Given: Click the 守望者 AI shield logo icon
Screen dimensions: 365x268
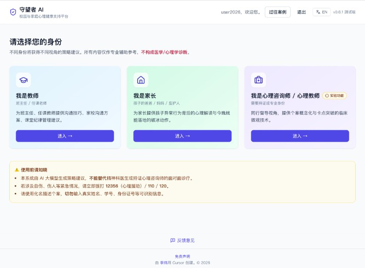Looking at the screenshot, I should (x=13, y=12).
